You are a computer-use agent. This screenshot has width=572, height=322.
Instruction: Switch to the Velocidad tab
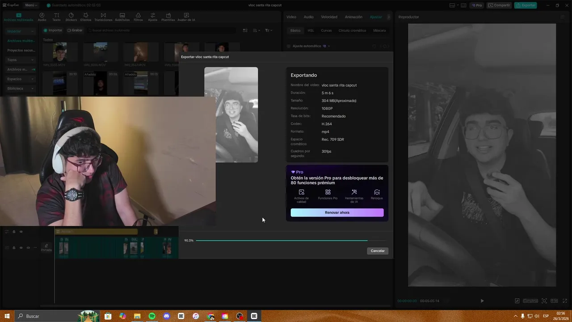coord(329,17)
